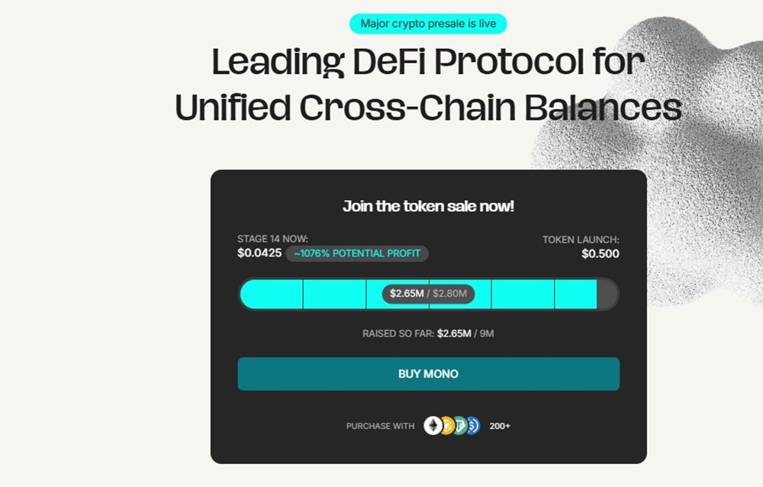This screenshot has width=763, height=487.
Task: Click the Major crypto presale is live banner
Action: point(429,24)
